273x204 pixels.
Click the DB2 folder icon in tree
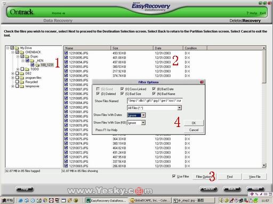tap(22, 73)
